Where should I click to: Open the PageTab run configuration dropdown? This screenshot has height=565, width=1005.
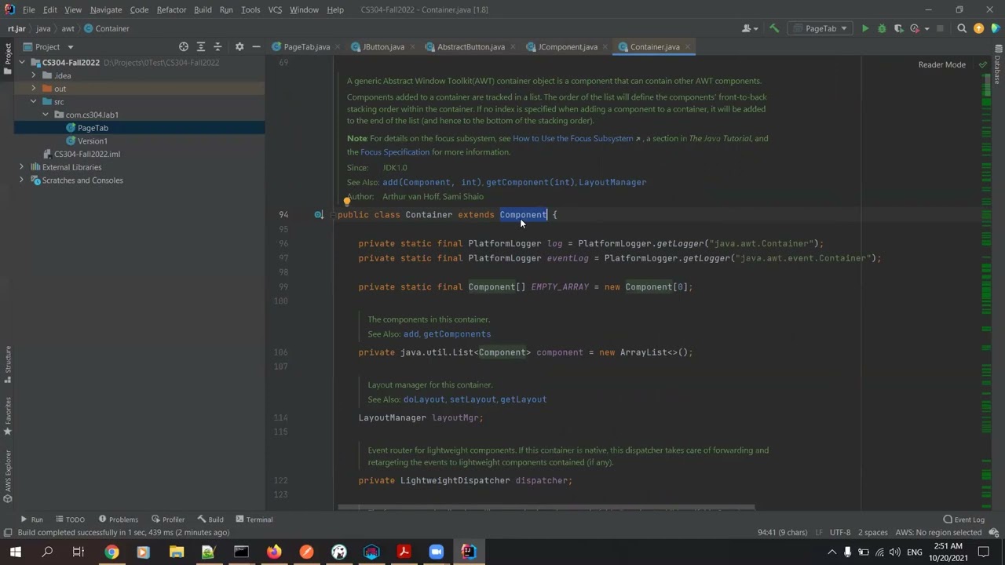point(820,29)
